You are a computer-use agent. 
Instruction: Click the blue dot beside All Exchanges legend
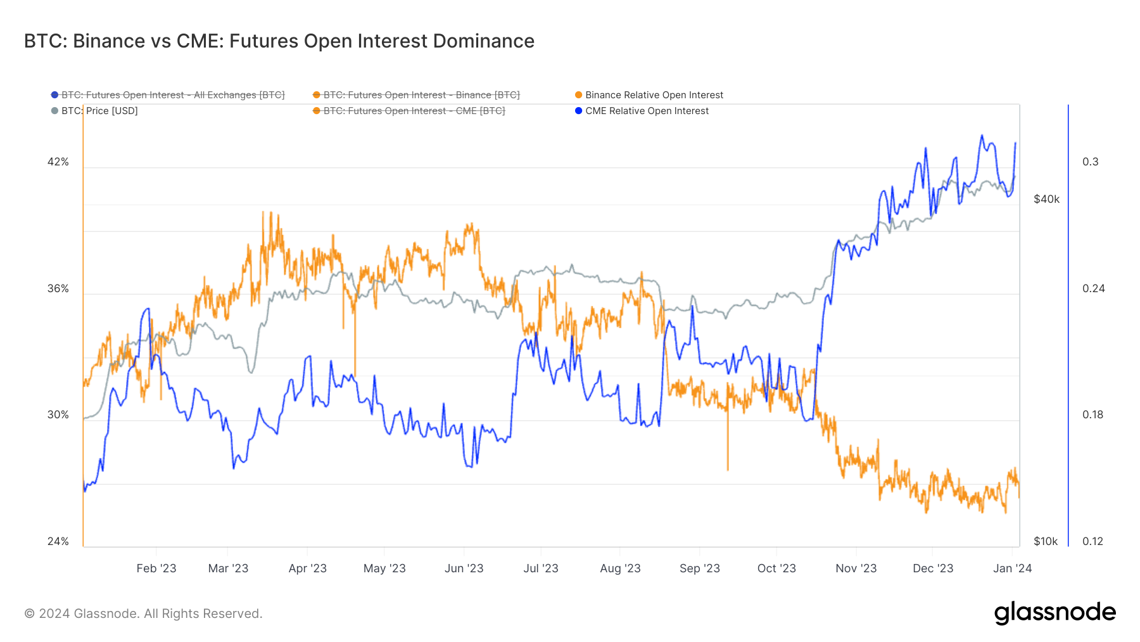click(x=55, y=95)
